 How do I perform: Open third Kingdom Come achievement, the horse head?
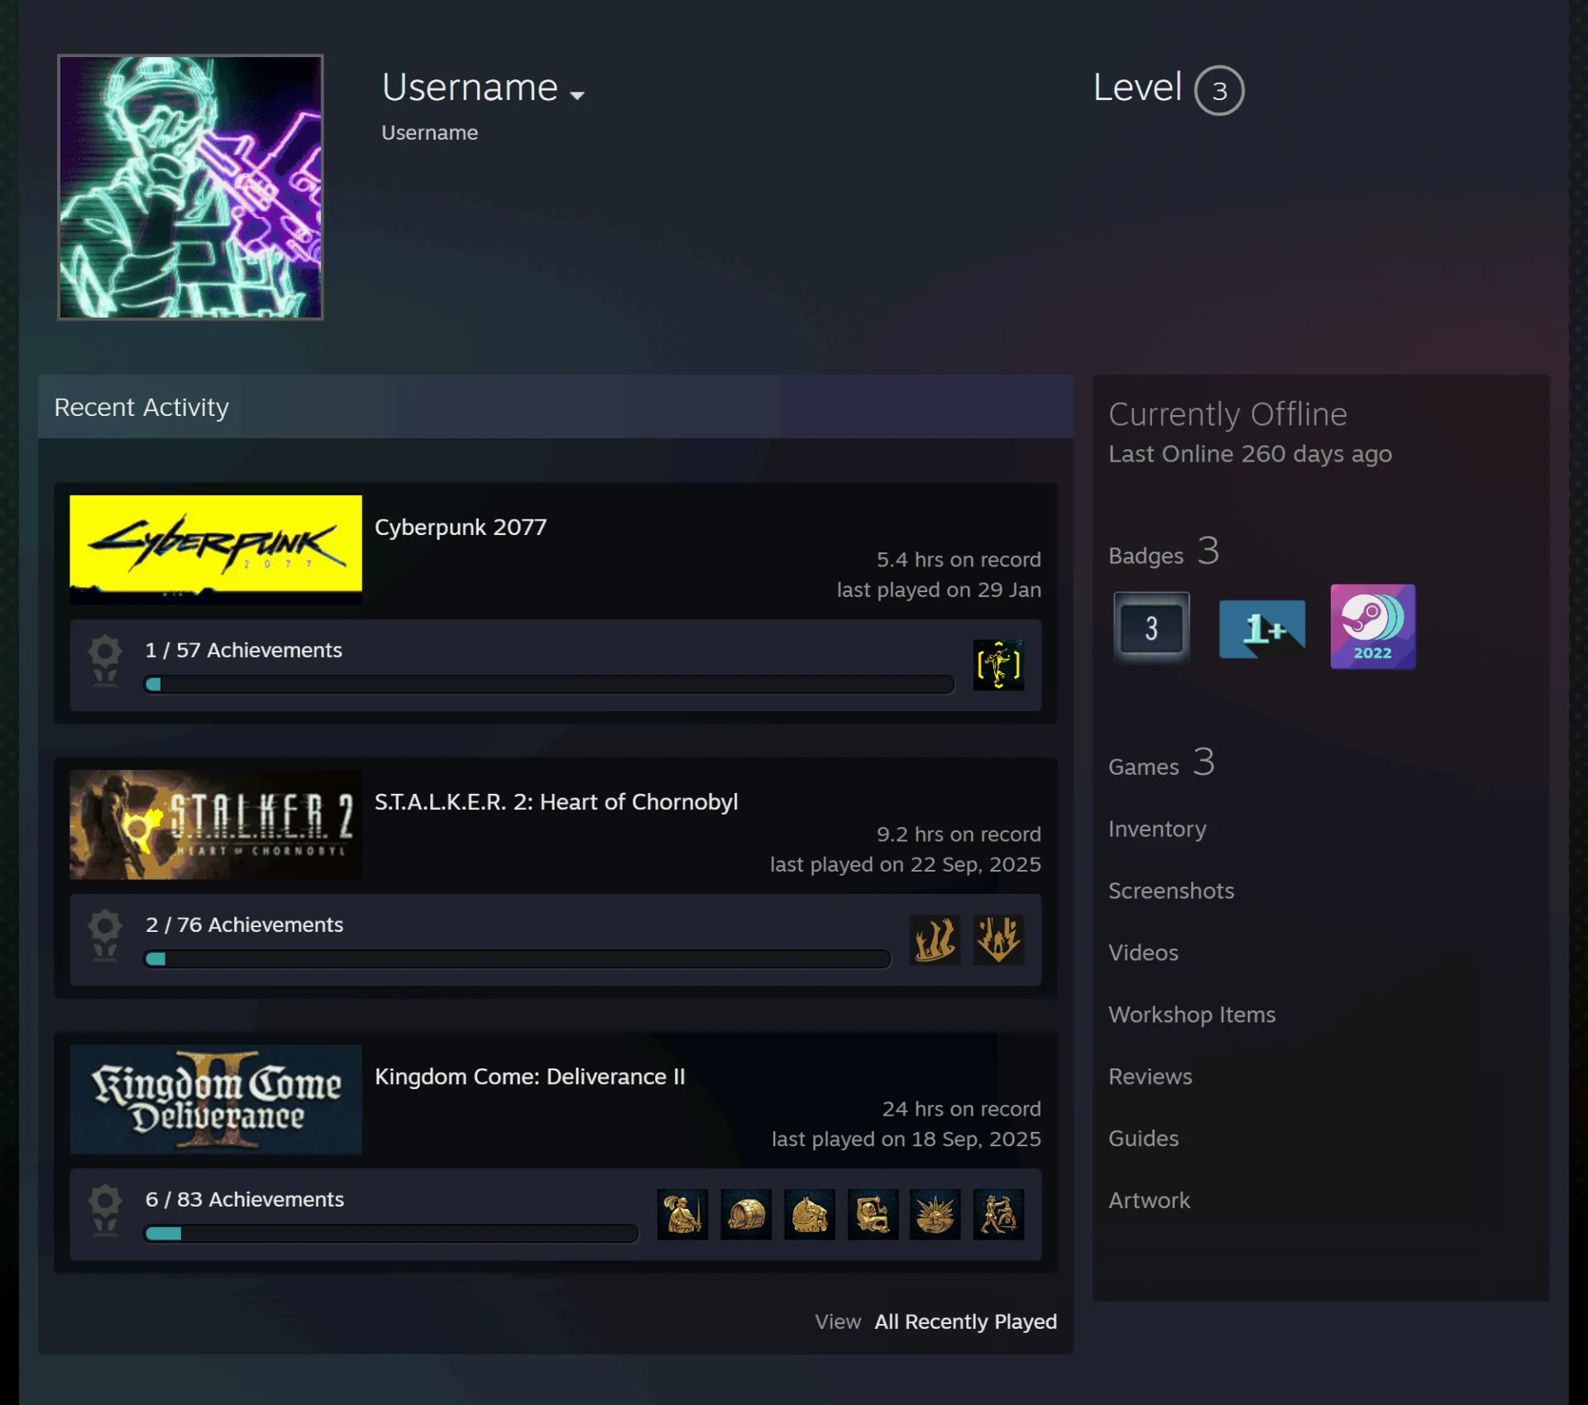810,1214
